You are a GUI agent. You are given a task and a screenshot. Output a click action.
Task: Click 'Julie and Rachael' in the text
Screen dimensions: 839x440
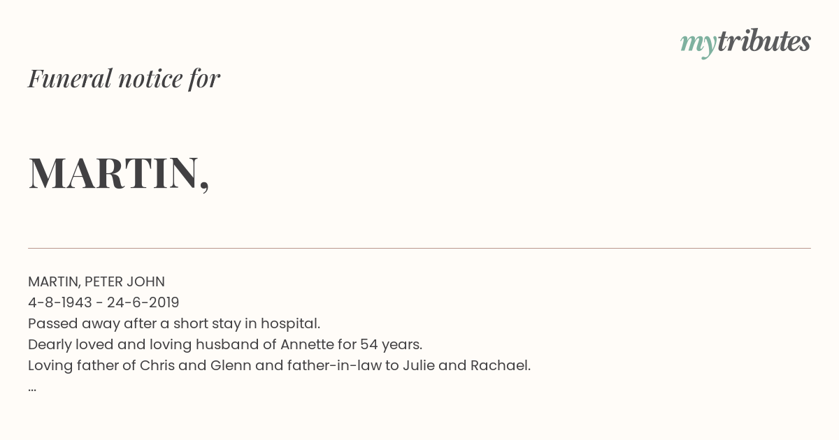(x=466, y=365)
